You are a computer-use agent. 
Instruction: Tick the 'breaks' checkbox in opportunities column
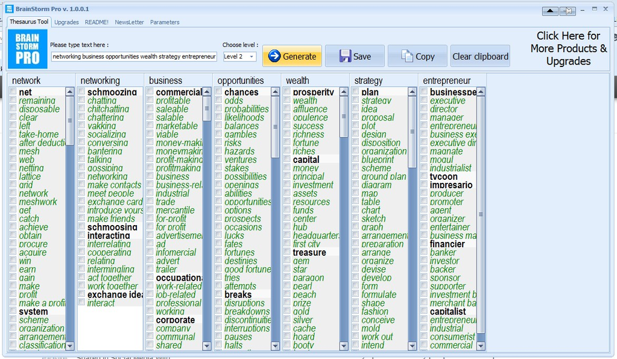coord(218,294)
